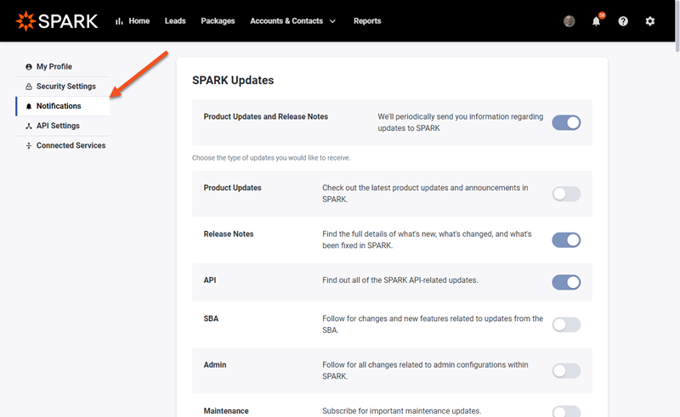
Task: Select Connected Services in the sidebar
Action: click(x=63, y=145)
